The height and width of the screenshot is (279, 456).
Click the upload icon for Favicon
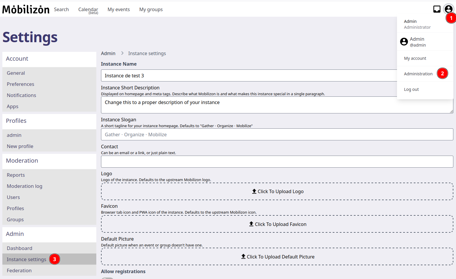[251, 224]
